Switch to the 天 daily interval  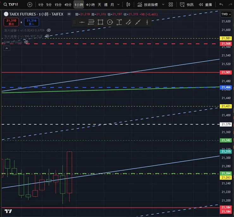(x=99, y=5)
